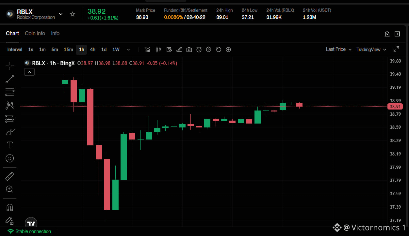The width and height of the screenshot is (409, 236).
Task: Collapse the chart legend arrow
Action: point(29,72)
